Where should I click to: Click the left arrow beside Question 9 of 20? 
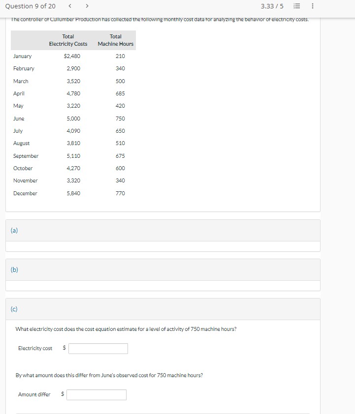70,6
